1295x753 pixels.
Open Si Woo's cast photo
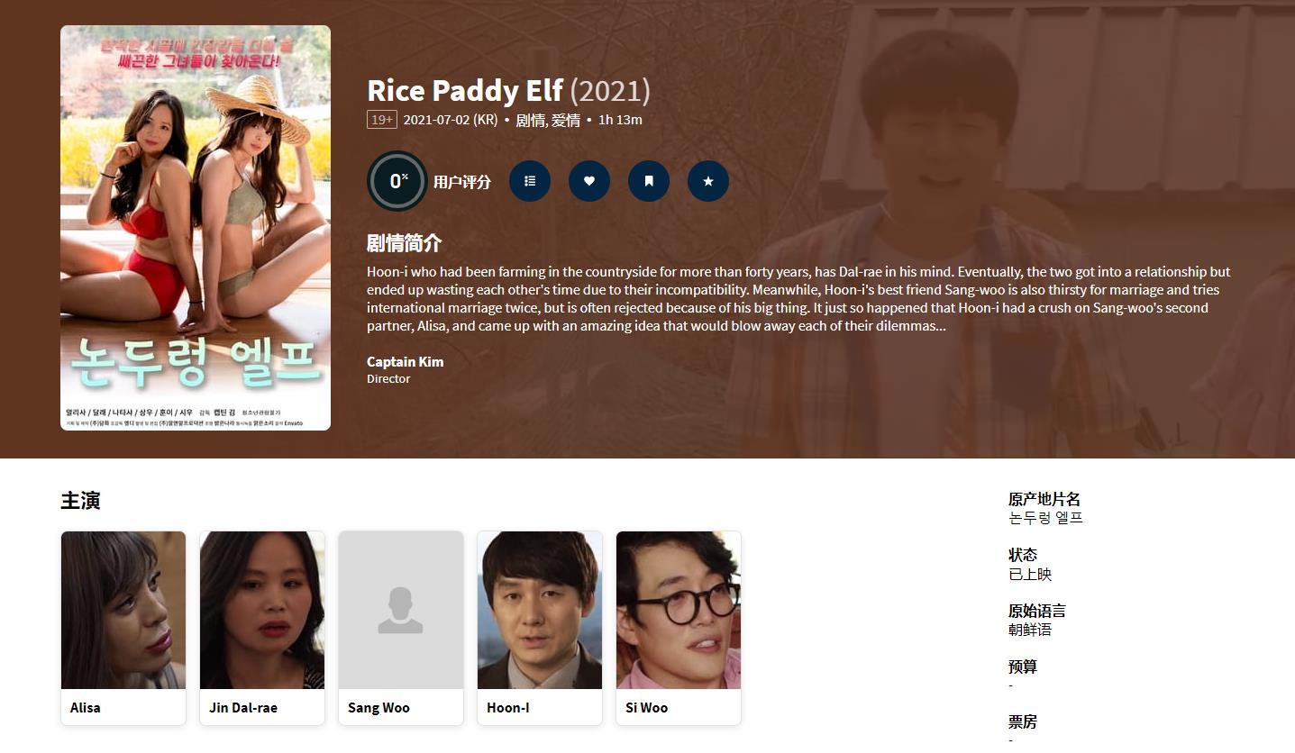[679, 610]
